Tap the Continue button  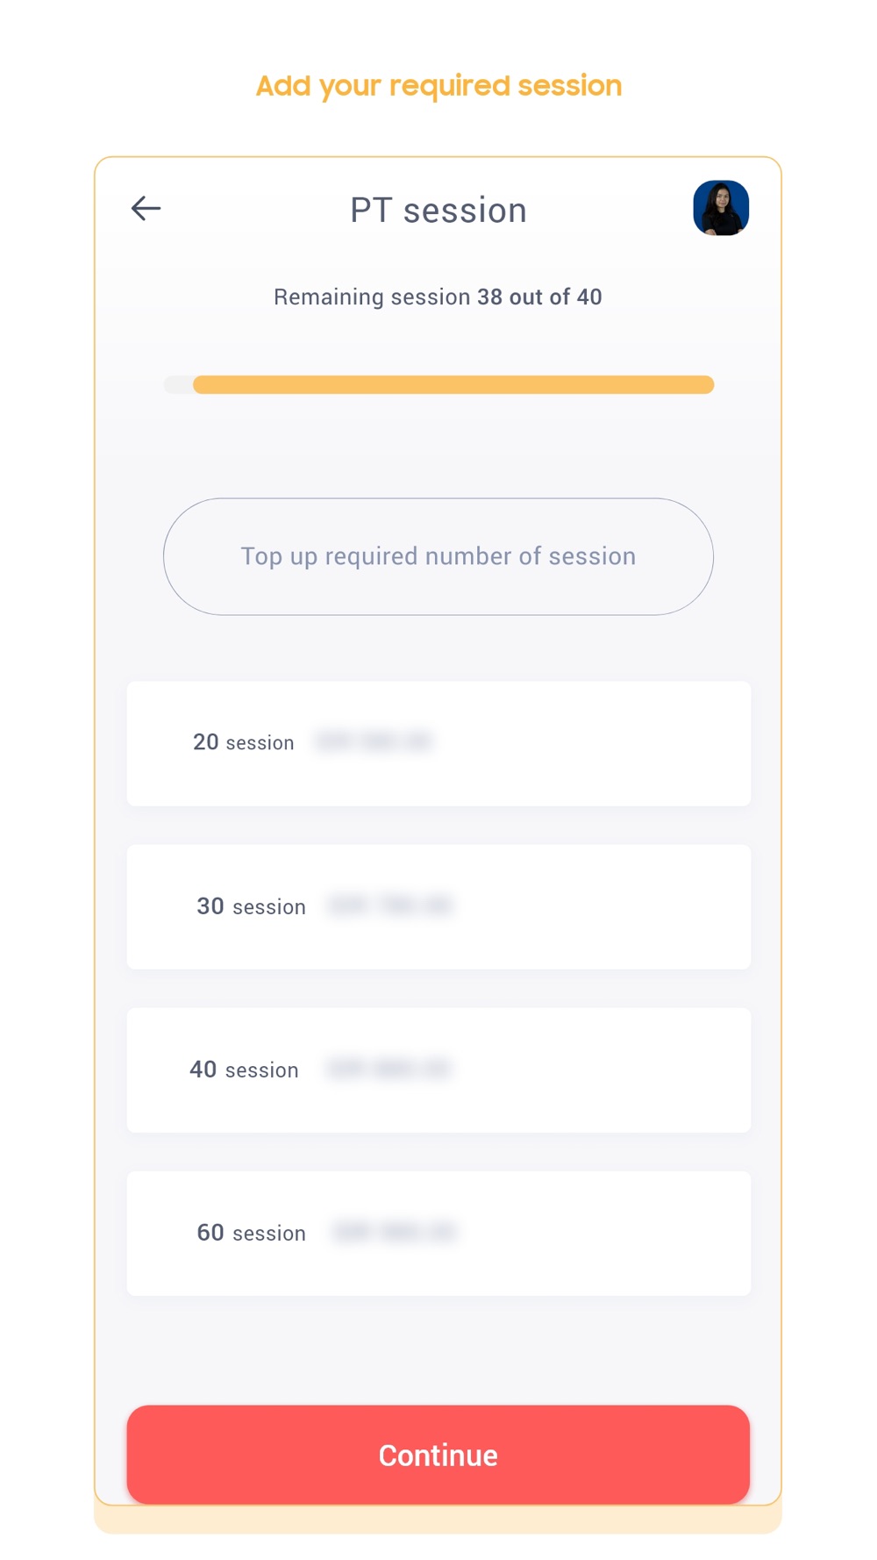(x=438, y=1455)
